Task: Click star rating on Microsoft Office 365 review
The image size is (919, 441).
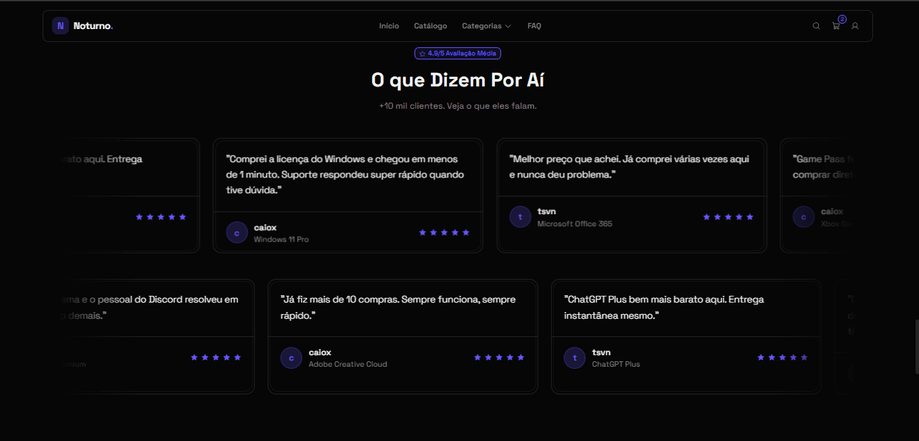Action: (x=728, y=217)
